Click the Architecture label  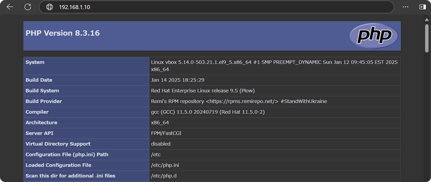[41, 123]
